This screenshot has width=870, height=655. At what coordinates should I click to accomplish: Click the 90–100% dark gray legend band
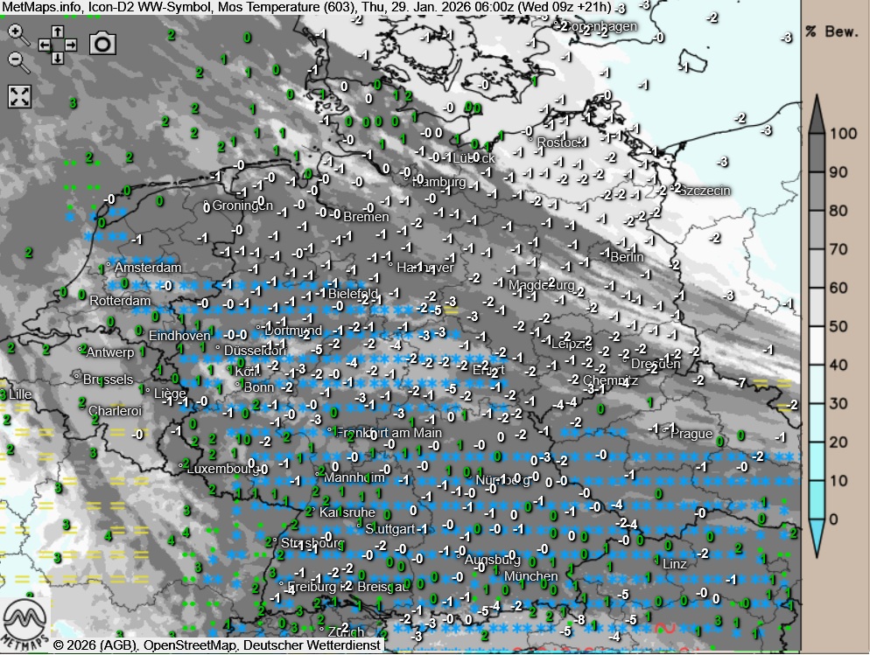tap(816, 152)
